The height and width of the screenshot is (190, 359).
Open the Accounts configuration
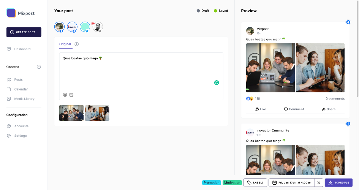pyautogui.click(x=21, y=126)
